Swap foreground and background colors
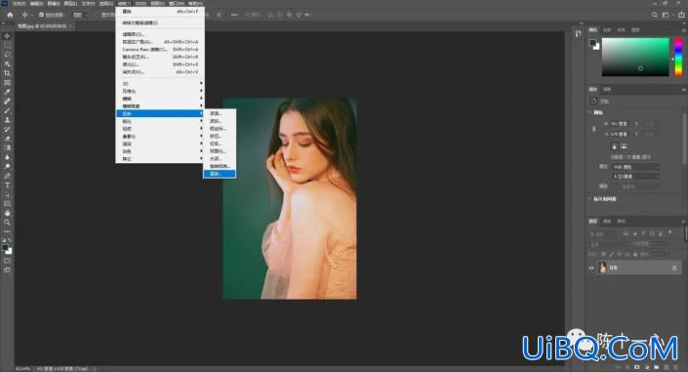The height and width of the screenshot is (372, 688). coord(10,241)
